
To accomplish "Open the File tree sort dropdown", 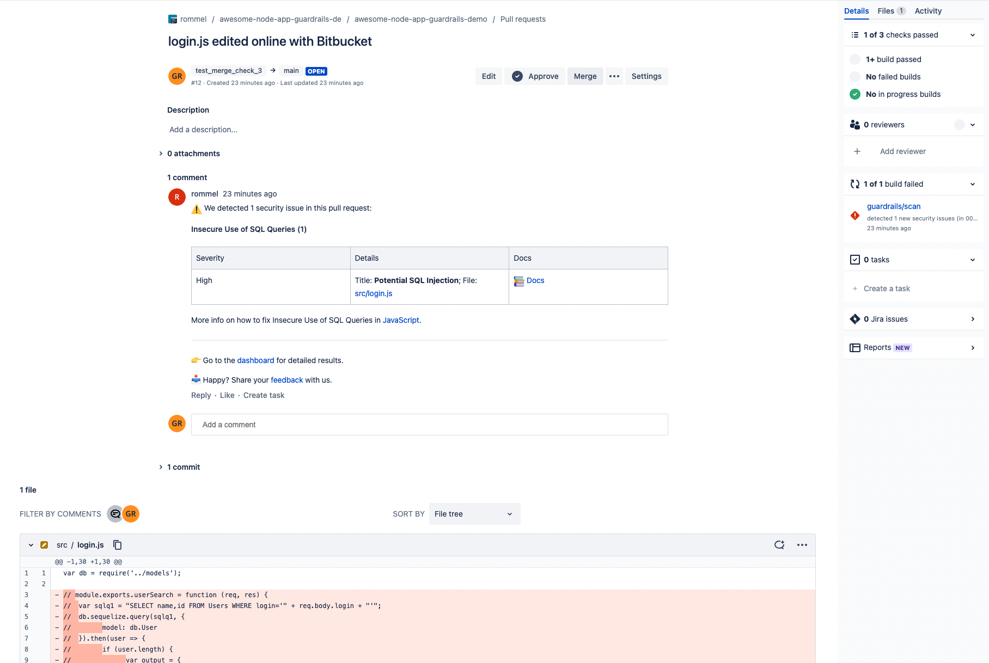I will [x=474, y=514].
